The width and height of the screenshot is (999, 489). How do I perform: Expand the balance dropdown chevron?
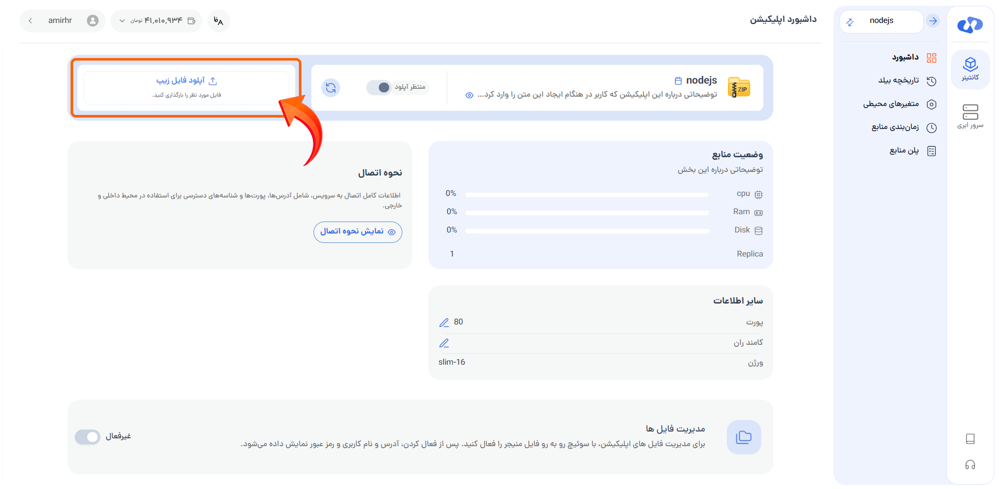click(122, 21)
